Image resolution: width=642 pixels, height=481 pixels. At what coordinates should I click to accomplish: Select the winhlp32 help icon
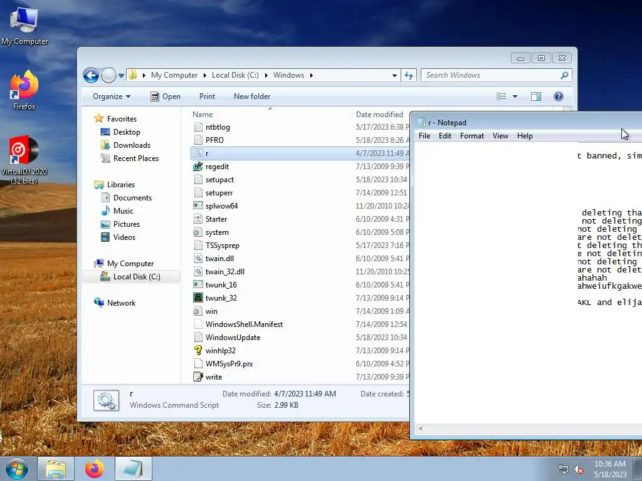(198, 351)
